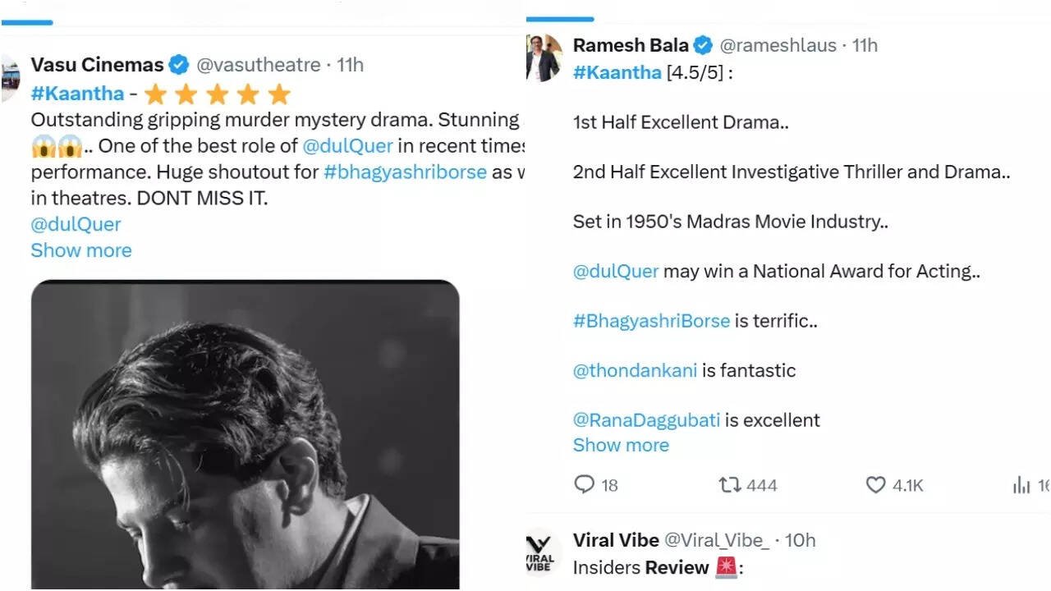Image resolution: width=1051 pixels, height=591 pixels.
Task: Click the Vasu Cinemas account name
Action: pyautogui.click(x=97, y=65)
